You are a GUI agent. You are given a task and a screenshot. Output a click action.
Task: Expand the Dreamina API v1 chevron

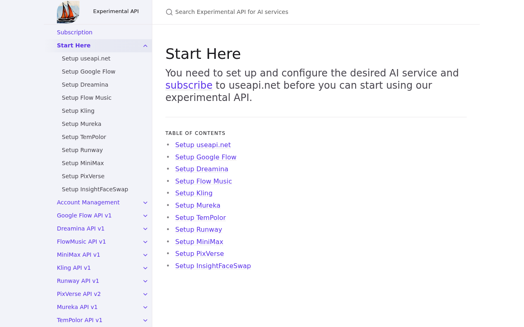pos(145,229)
